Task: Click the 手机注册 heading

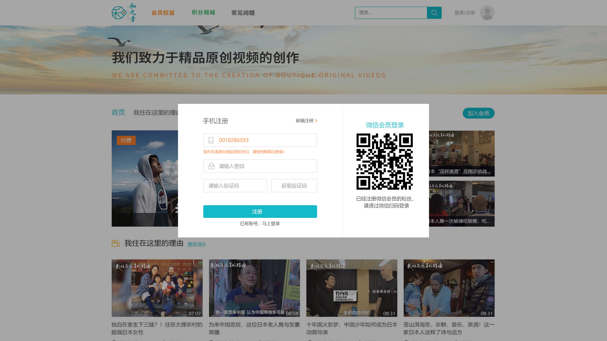Action: (215, 121)
